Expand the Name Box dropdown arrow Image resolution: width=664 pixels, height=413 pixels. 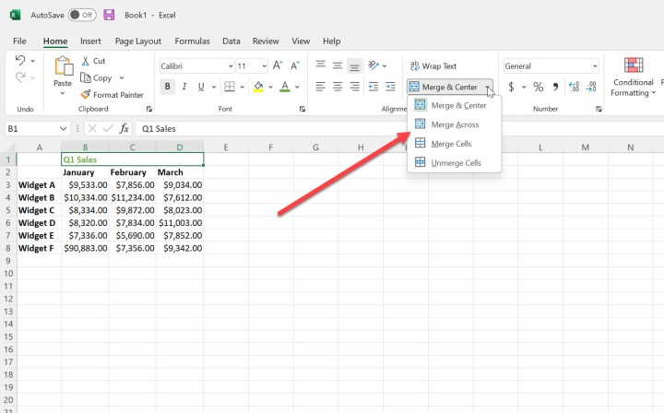63,129
